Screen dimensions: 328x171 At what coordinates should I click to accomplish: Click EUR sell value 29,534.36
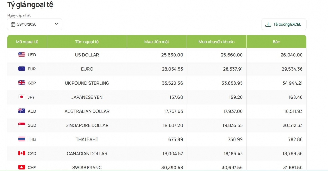(x=292, y=69)
